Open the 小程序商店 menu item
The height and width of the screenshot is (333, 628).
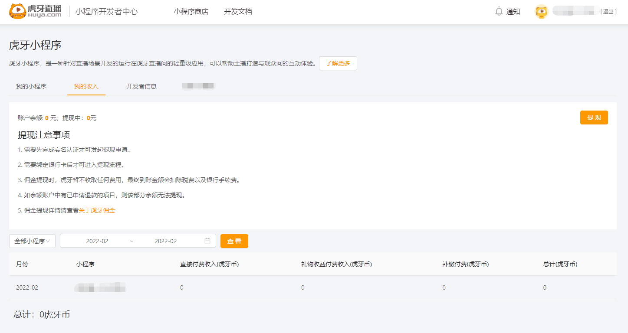point(191,12)
